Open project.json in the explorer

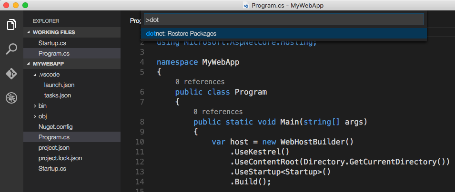pos(54,148)
